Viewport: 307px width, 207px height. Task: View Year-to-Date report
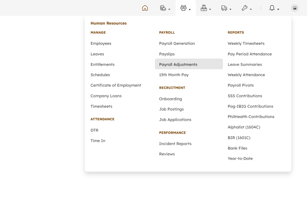pyautogui.click(x=240, y=158)
